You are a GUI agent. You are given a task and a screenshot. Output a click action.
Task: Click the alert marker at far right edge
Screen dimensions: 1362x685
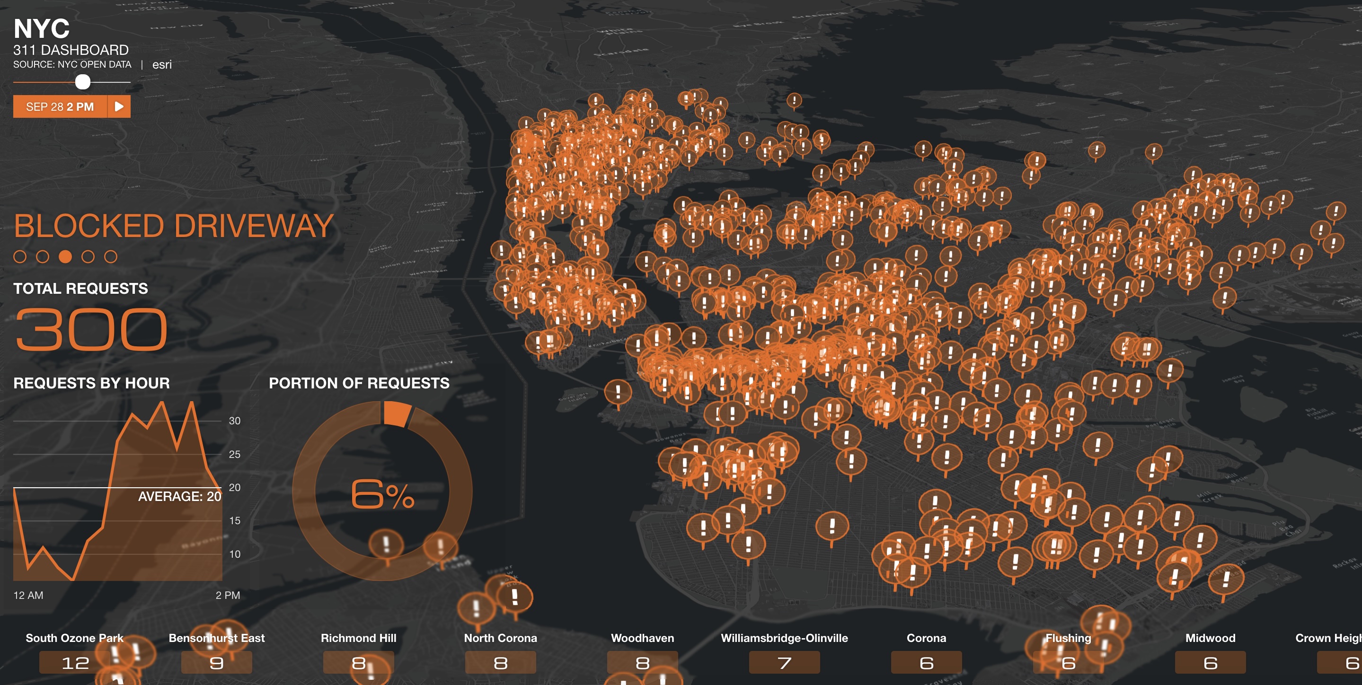[x=1335, y=211]
